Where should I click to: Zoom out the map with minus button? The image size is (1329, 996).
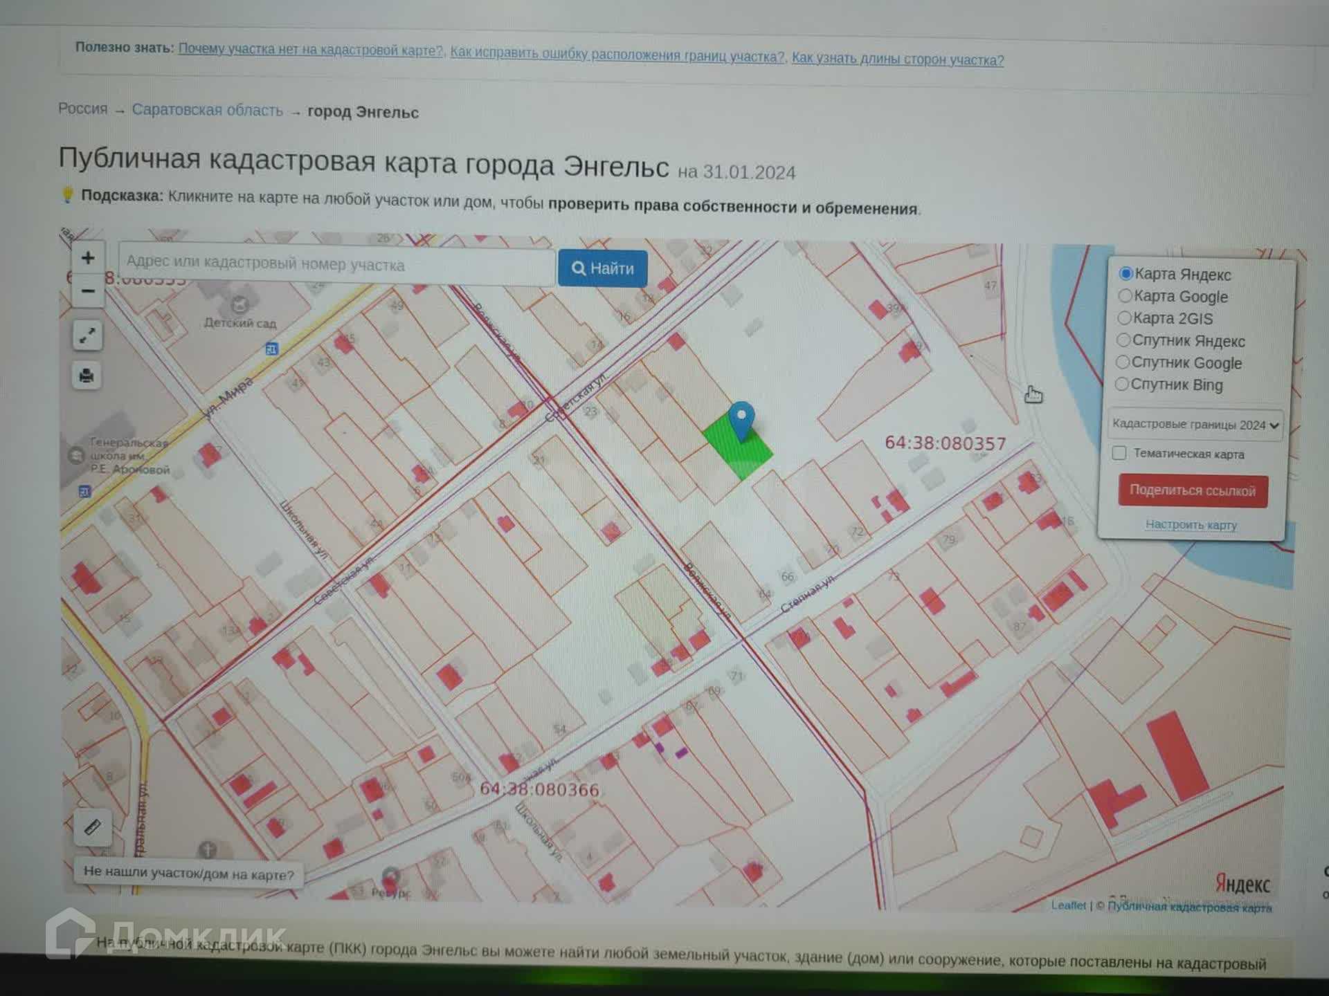(x=88, y=290)
